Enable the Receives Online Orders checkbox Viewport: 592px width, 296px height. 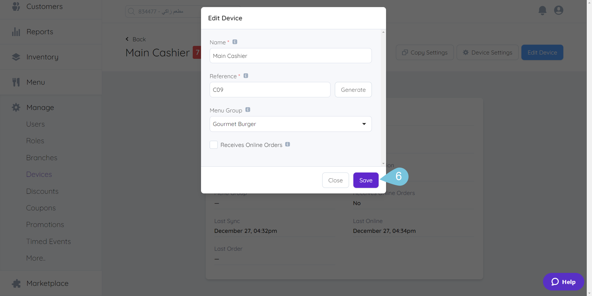pos(213,144)
